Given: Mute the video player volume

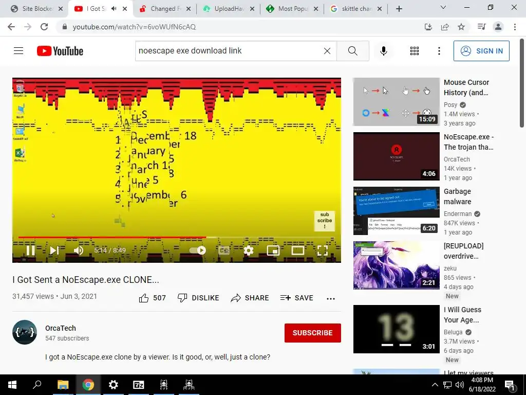Looking at the screenshot, I should (79, 250).
